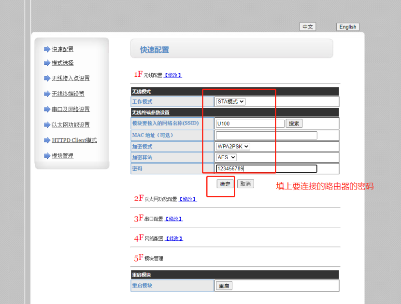This screenshot has width=401, height=304.
Task: Open the 工作模式 STA模式 dropdown
Action: click(x=231, y=102)
